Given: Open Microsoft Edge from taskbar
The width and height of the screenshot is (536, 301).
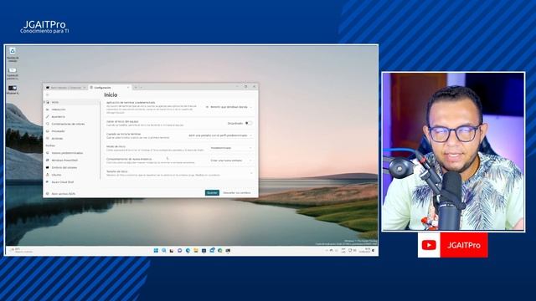Looking at the screenshot, I should click(188, 251).
